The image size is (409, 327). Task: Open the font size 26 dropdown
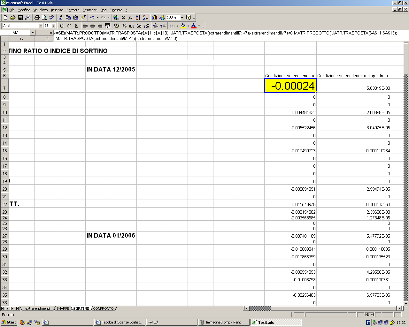click(53, 26)
